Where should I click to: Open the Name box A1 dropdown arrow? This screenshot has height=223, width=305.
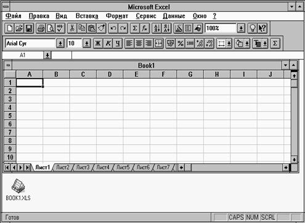point(47,55)
